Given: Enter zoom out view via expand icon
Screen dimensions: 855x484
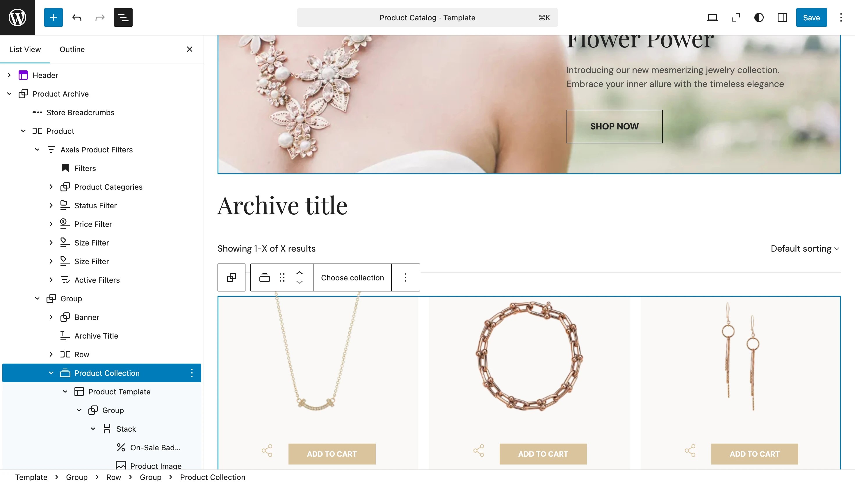Looking at the screenshot, I should (x=735, y=17).
